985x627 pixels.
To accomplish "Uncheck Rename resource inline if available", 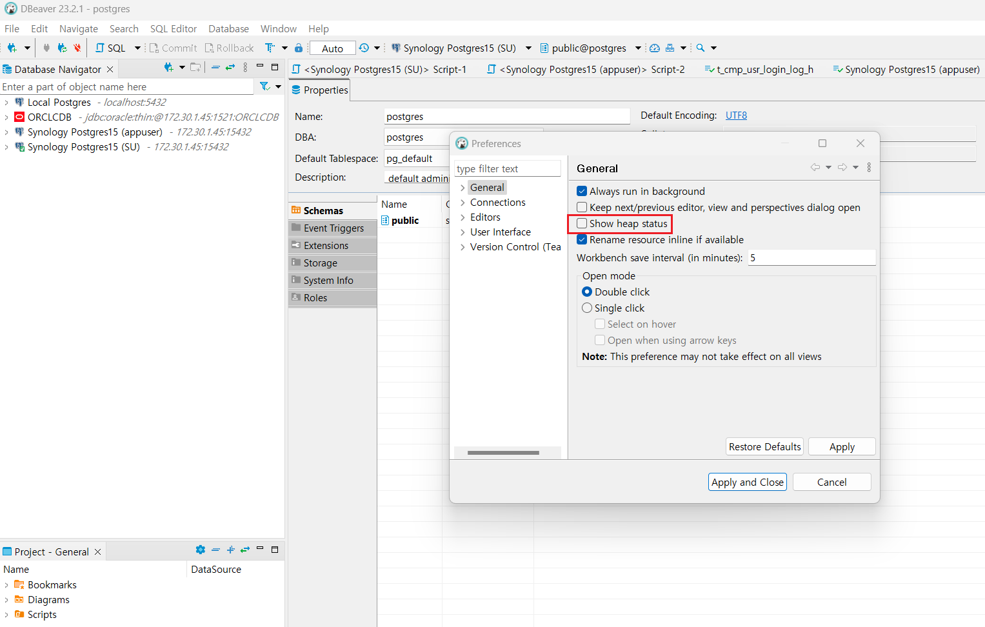I will pos(582,239).
